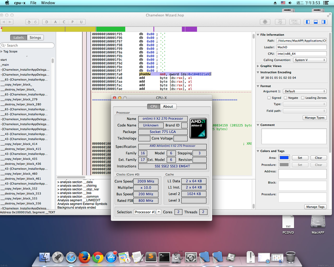Open the File menu
This screenshot has height=267, width=334.
33,3
